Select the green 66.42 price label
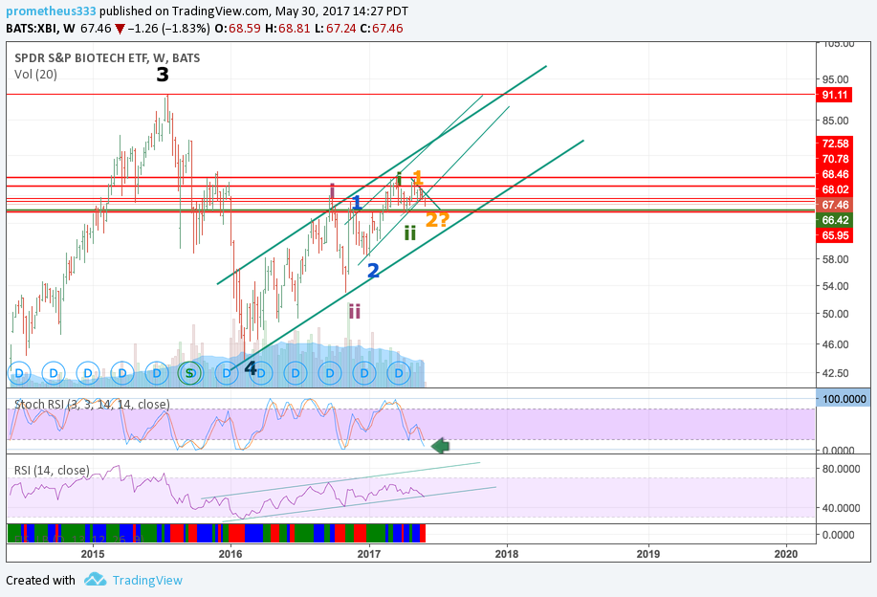Screen dimensions: 877x597 point(834,220)
